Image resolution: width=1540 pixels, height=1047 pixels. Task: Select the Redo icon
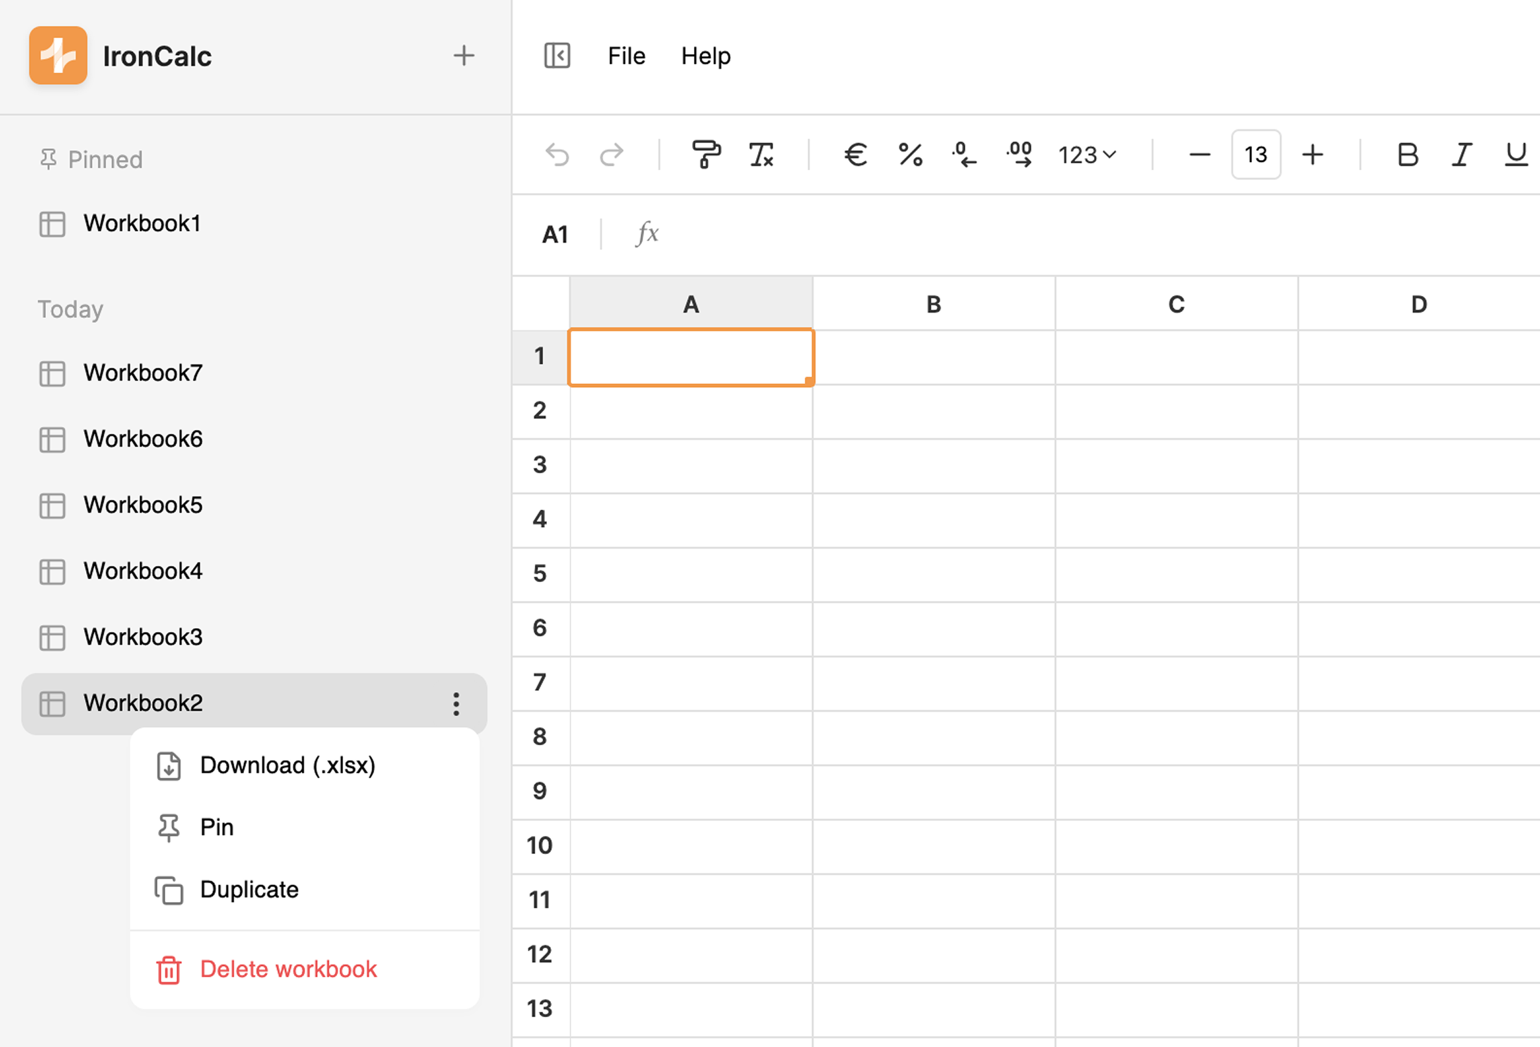(611, 154)
